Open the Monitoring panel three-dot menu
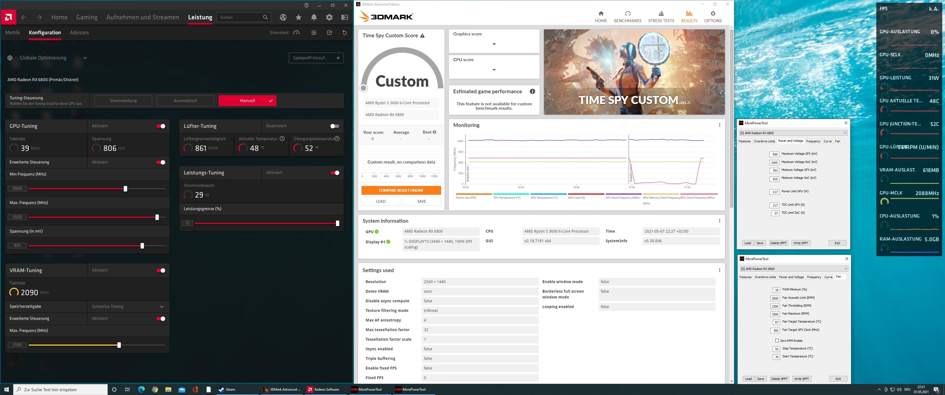945x395 pixels. (x=719, y=125)
